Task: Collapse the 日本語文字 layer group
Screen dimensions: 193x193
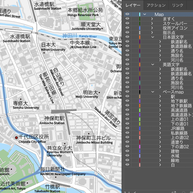Action: coord(153,37)
